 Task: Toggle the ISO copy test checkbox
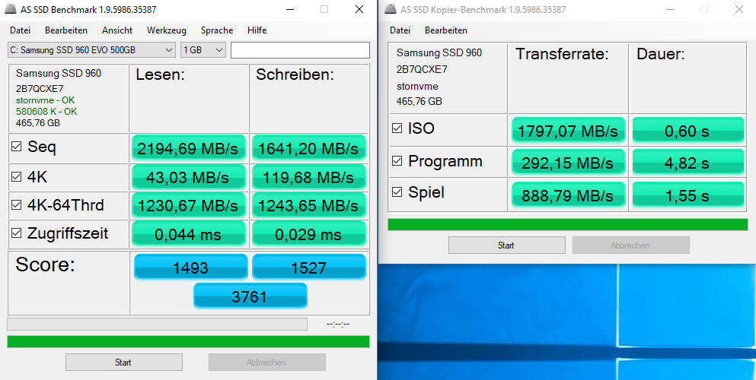[397, 128]
